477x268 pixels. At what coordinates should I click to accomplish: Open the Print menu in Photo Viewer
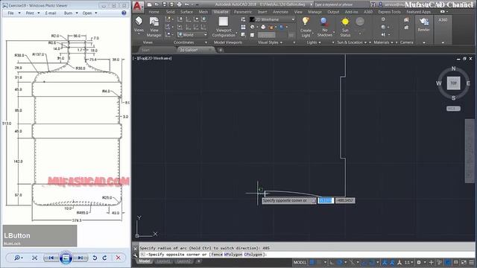point(33,13)
